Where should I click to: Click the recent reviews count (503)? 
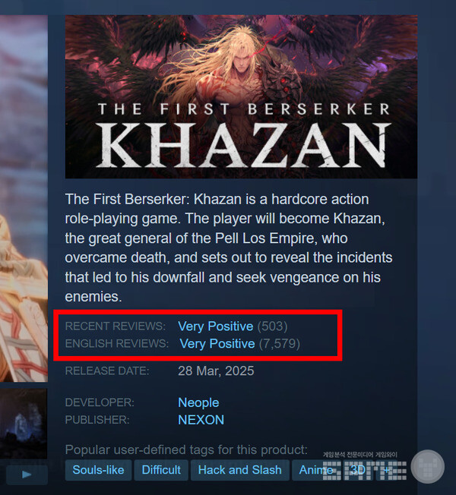point(272,326)
